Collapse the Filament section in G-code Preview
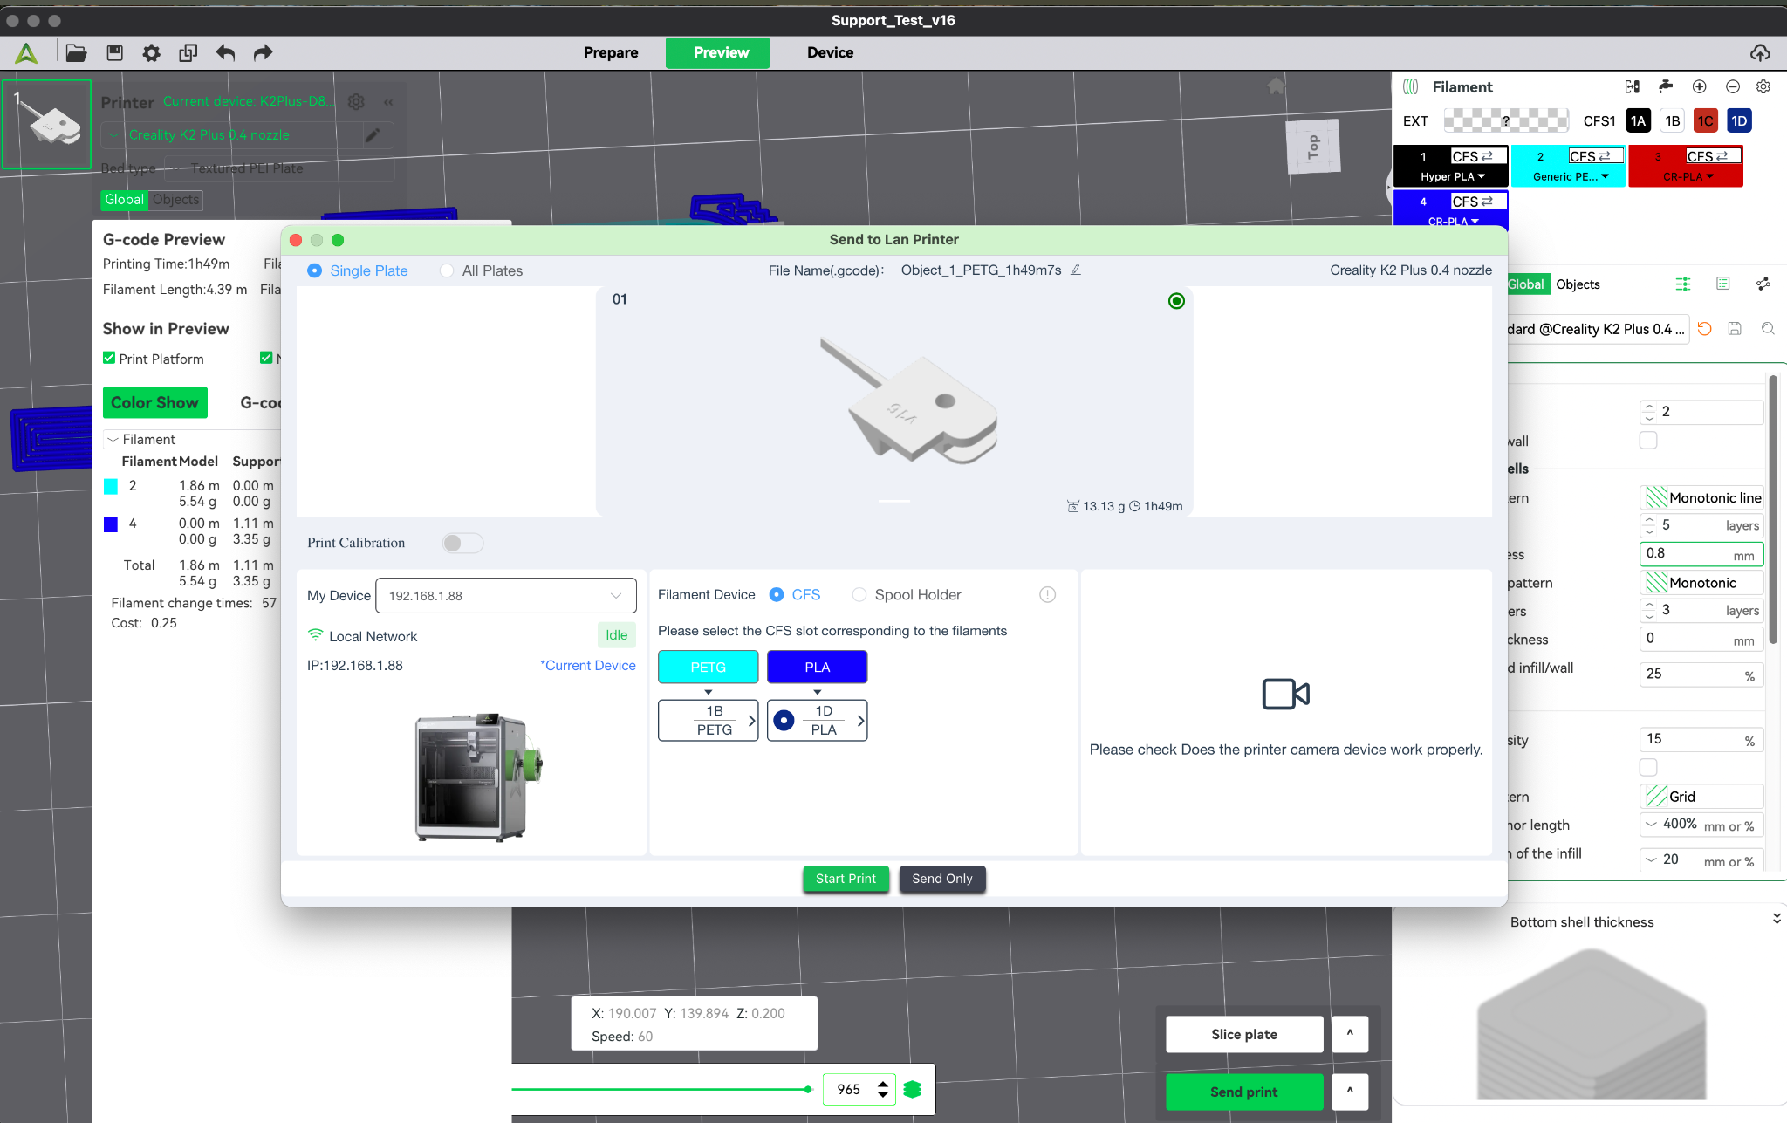Screen dimensions: 1787x1123 [x=113, y=439]
